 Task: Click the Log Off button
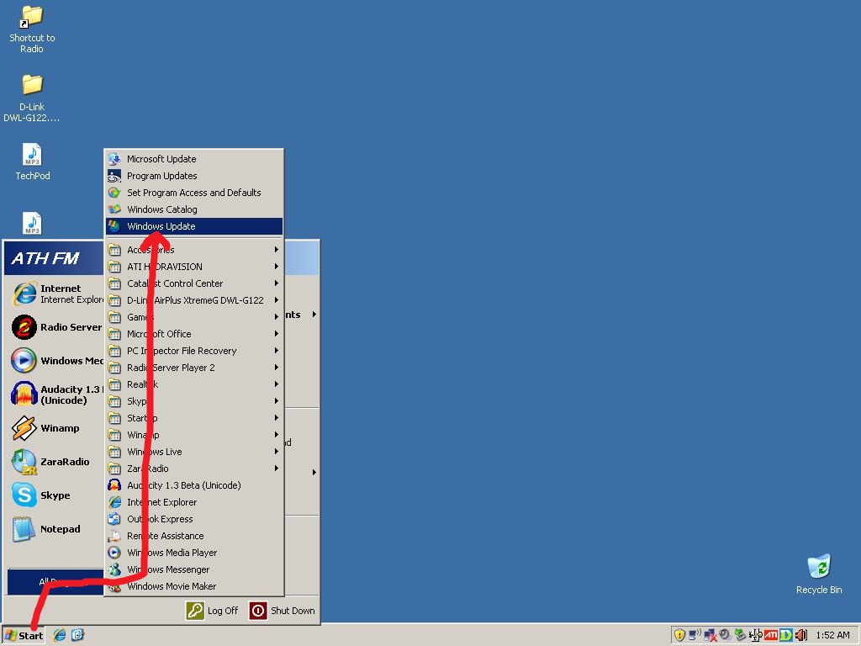tap(213, 611)
